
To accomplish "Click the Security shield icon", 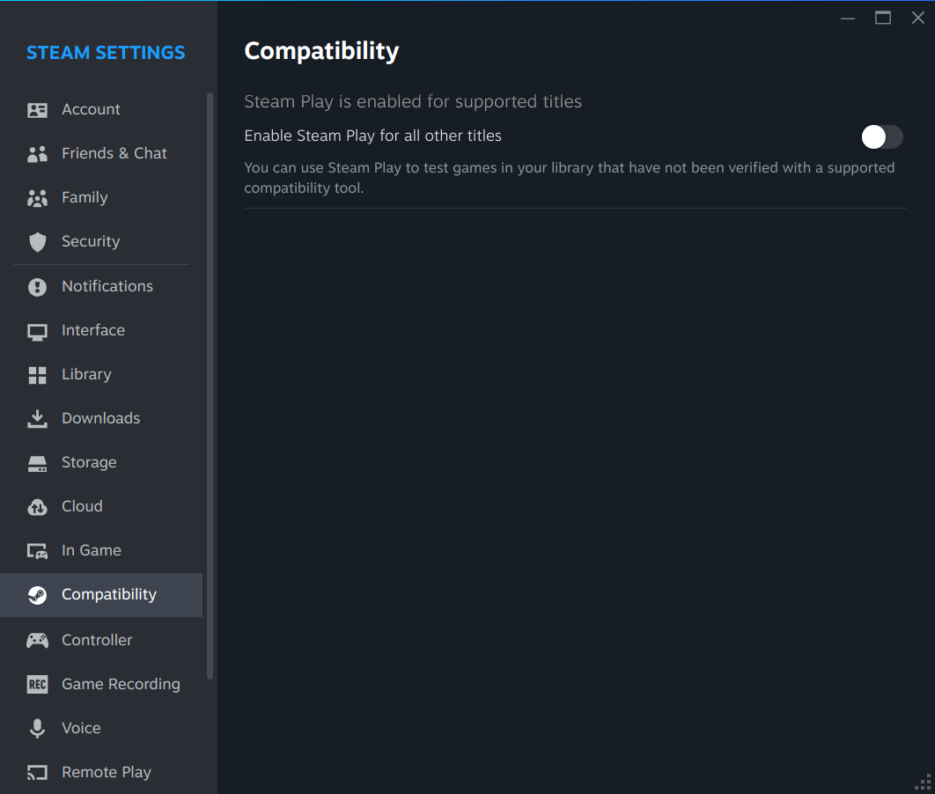I will (x=37, y=242).
